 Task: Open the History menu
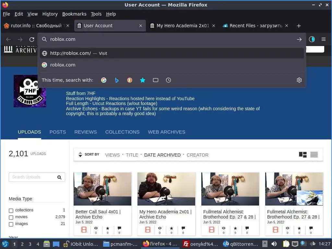(x=50, y=14)
